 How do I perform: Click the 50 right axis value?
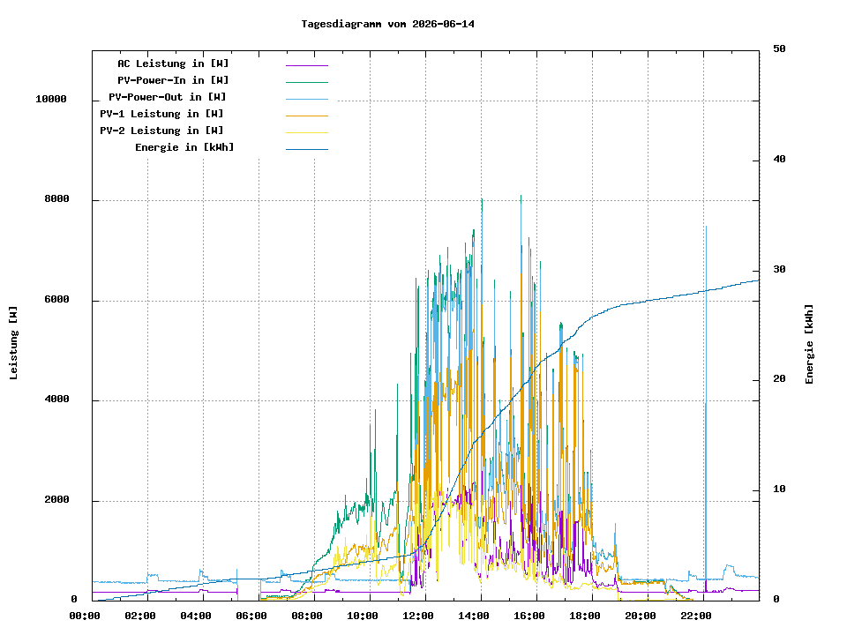pyautogui.click(x=779, y=49)
